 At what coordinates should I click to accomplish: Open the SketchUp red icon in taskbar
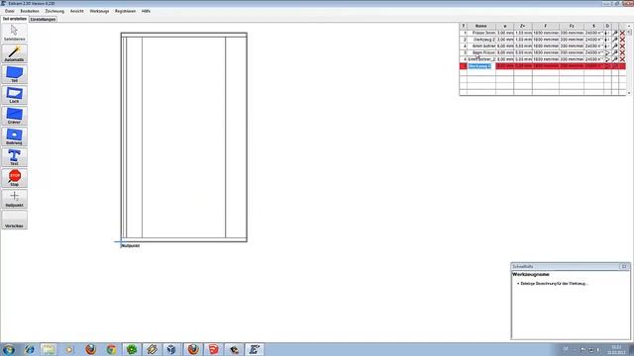tap(214, 349)
